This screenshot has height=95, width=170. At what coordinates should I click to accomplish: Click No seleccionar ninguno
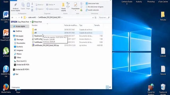95,7
